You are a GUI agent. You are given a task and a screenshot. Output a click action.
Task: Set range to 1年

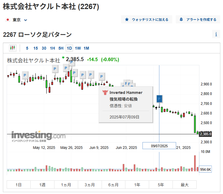[137, 185]
